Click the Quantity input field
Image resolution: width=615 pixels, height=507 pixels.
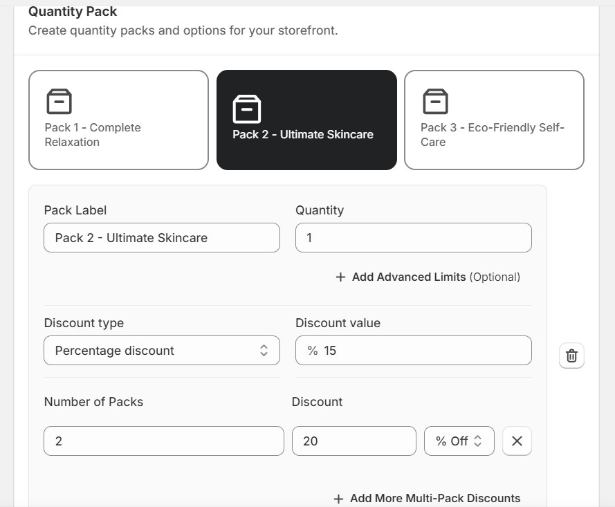tap(413, 238)
